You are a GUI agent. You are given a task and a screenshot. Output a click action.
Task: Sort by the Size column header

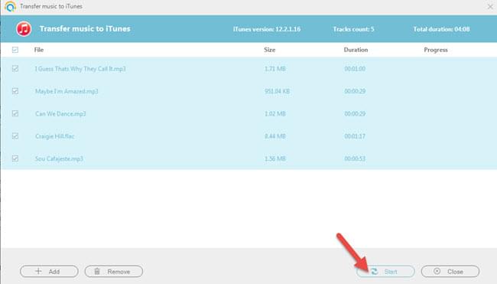(269, 50)
